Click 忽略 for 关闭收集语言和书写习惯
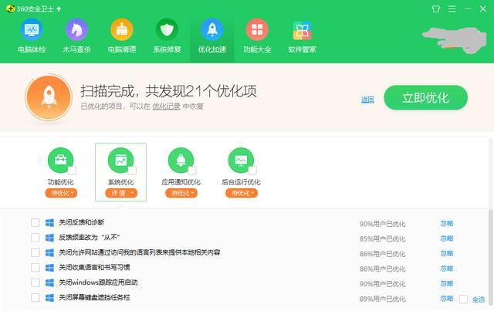Screen dimensions: 494x311 pos(447,269)
